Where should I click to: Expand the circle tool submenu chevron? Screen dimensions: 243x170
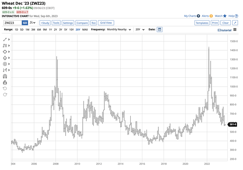click(9, 64)
